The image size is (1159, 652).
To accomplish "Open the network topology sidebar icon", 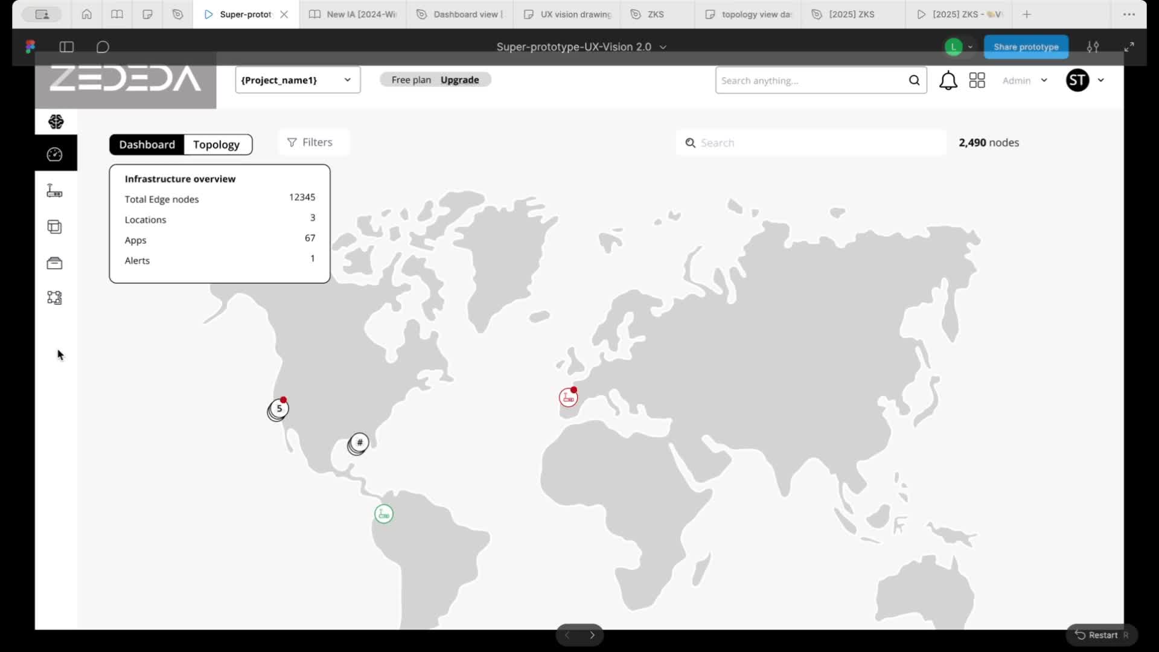I will pos(55,298).
